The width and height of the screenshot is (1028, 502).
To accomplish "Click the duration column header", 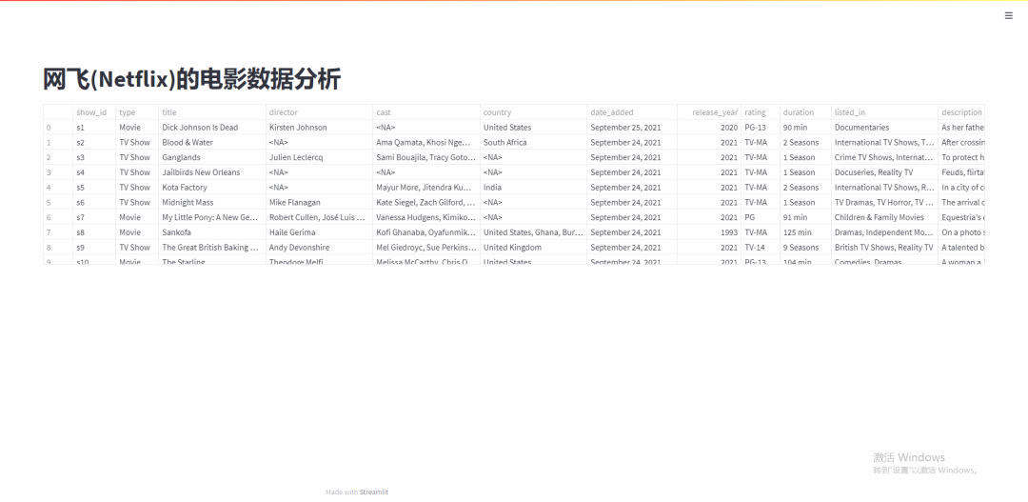I will click(806, 112).
